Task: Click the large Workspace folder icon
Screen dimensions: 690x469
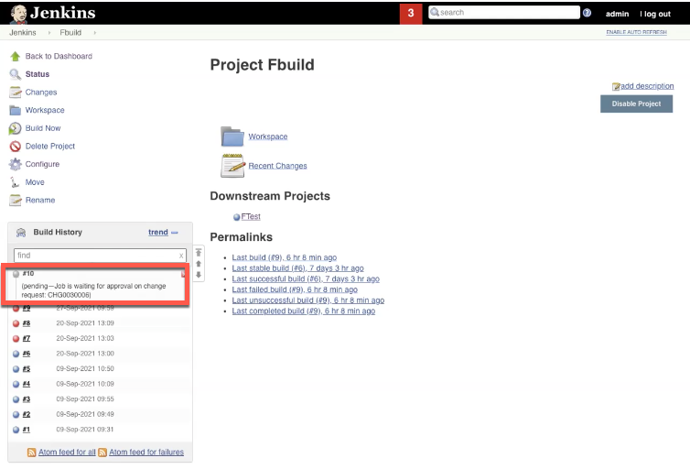Action: coord(232,136)
